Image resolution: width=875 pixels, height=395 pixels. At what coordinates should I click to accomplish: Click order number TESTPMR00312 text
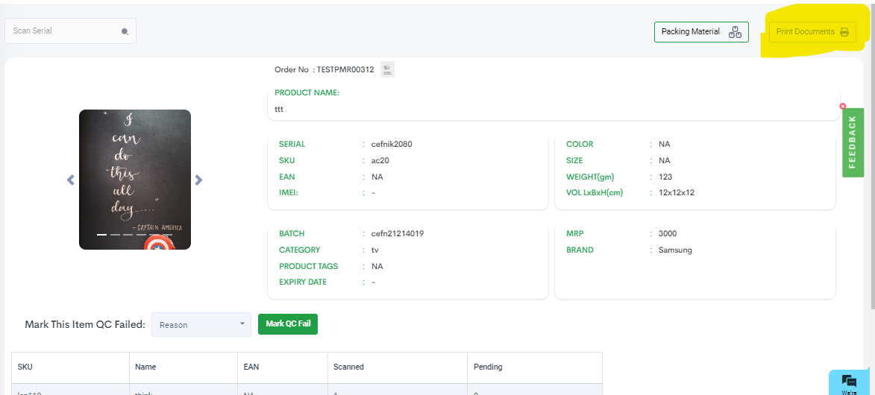coord(345,70)
